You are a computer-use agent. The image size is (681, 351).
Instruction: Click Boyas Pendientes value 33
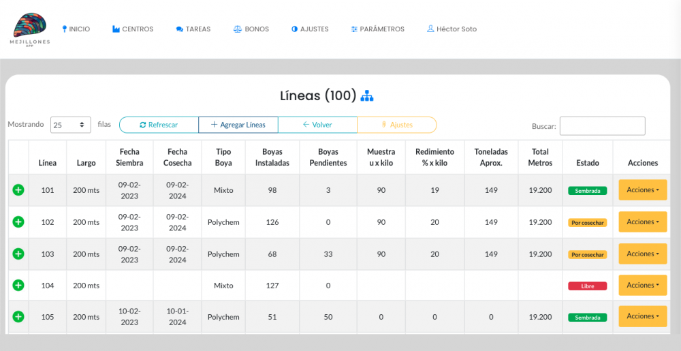point(328,254)
